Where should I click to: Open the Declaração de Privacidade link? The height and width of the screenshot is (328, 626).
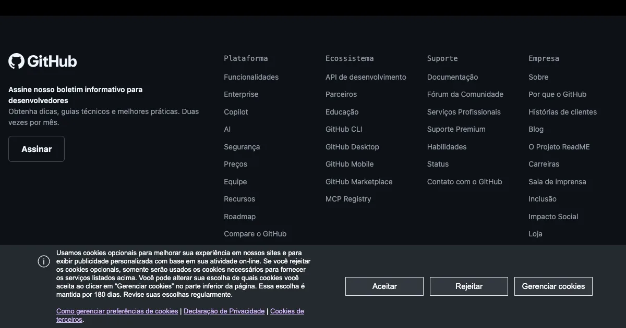point(224,311)
